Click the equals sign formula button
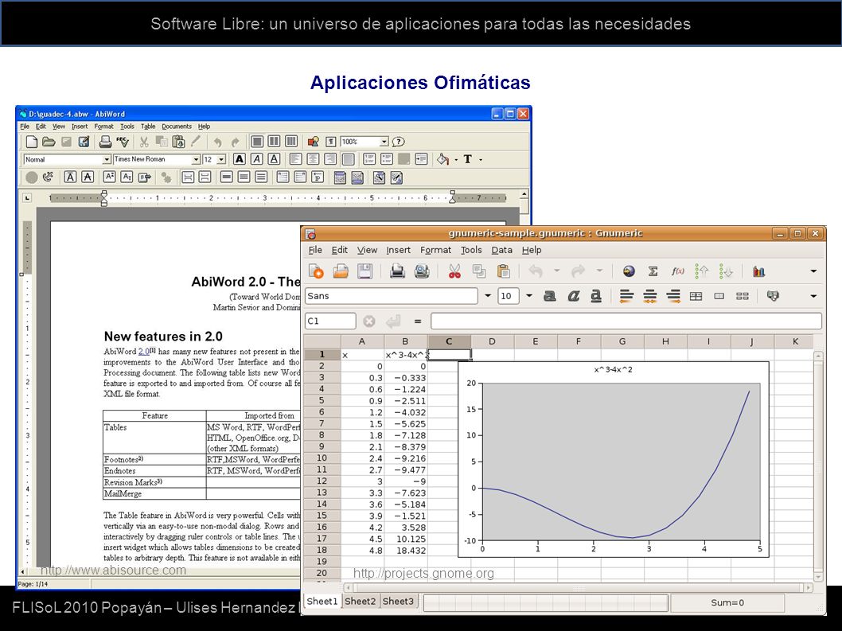Image resolution: width=842 pixels, height=631 pixels. pyautogui.click(x=418, y=321)
